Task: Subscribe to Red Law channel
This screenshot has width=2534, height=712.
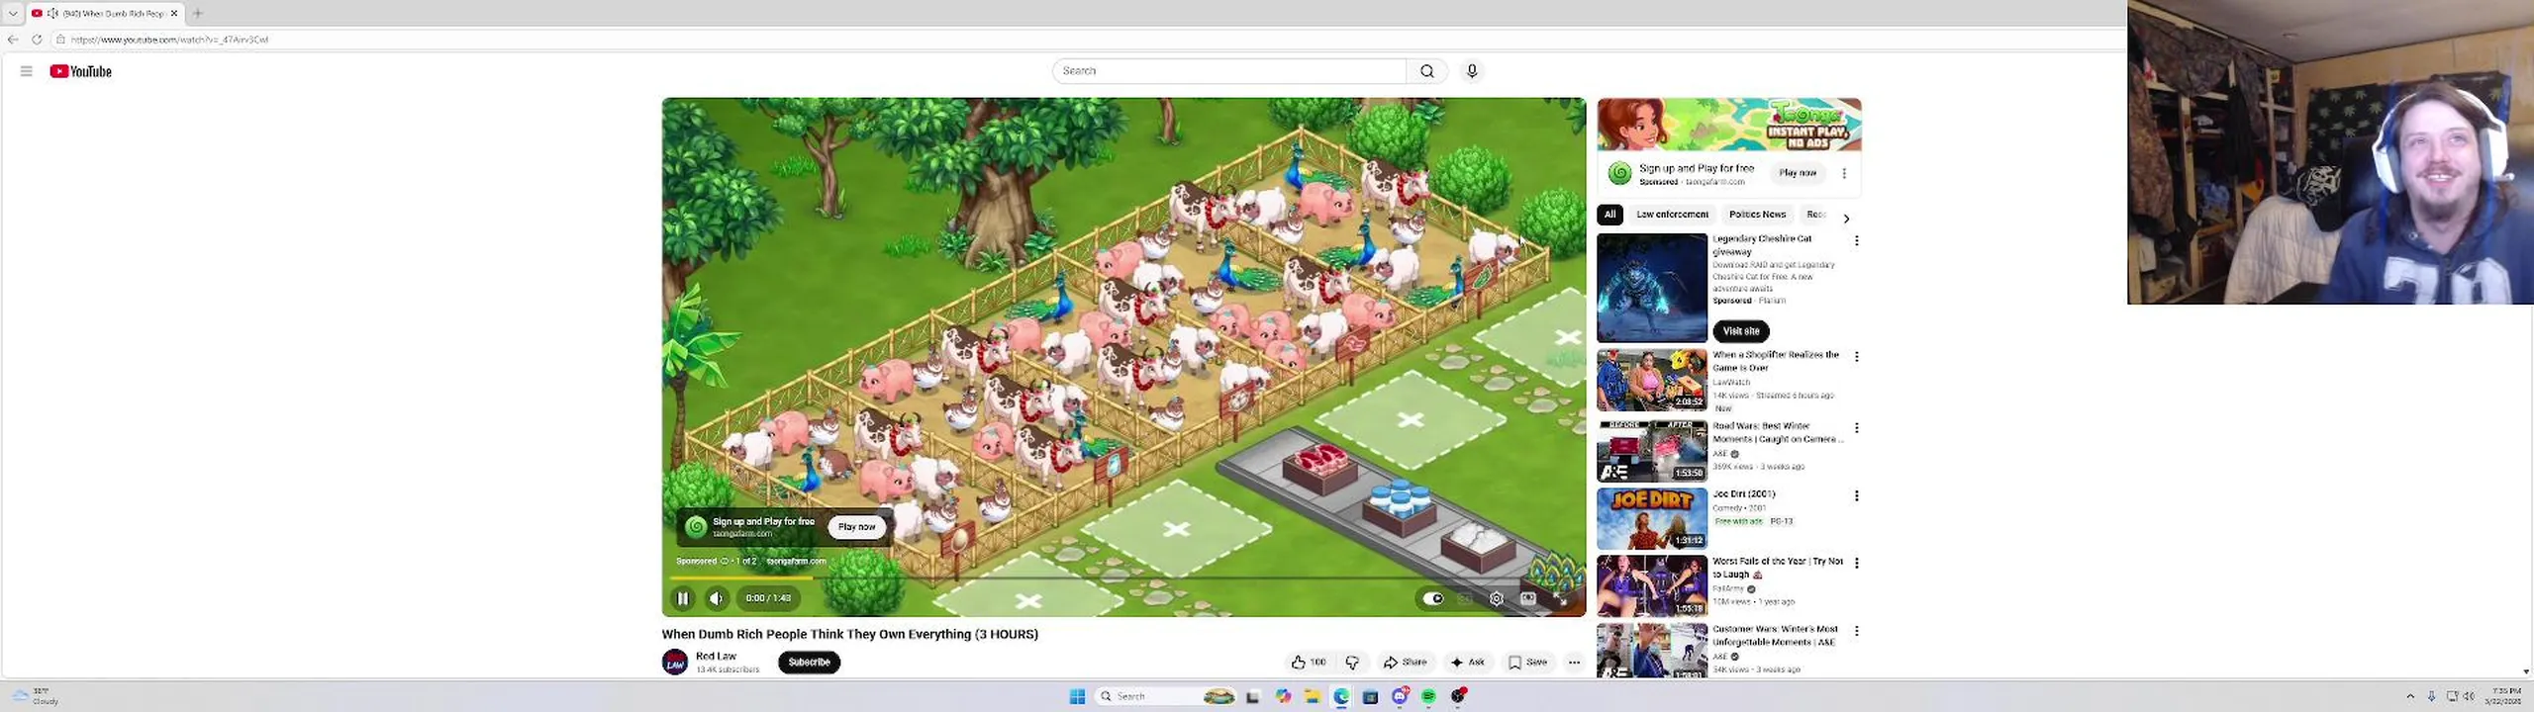Action: click(809, 663)
